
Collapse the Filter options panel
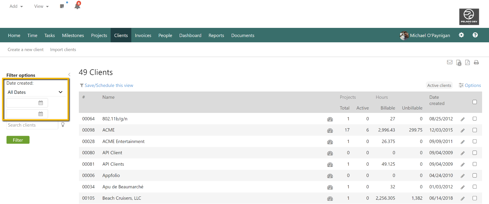(69, 75)
